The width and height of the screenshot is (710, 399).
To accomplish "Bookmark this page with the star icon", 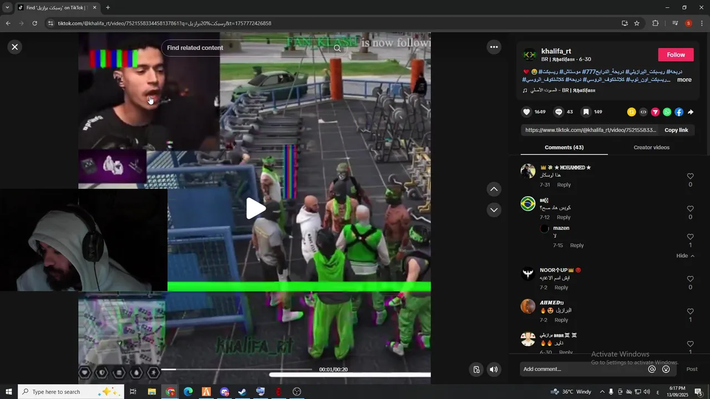I will 637,23.
